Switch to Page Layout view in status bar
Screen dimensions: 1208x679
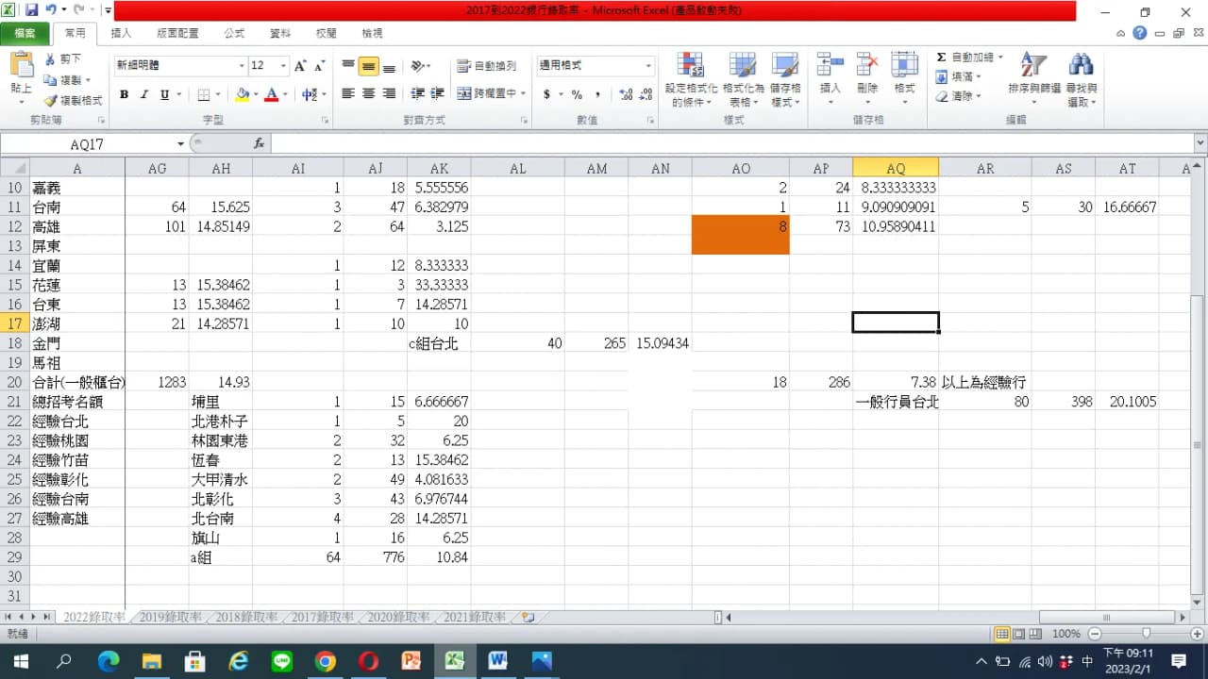coord(1020,634)
